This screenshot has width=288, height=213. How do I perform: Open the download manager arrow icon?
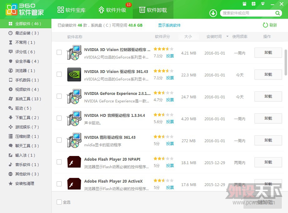[x=213, y=13]
